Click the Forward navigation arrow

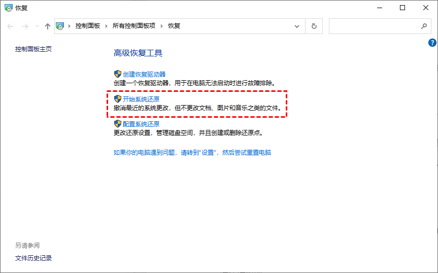25,26
